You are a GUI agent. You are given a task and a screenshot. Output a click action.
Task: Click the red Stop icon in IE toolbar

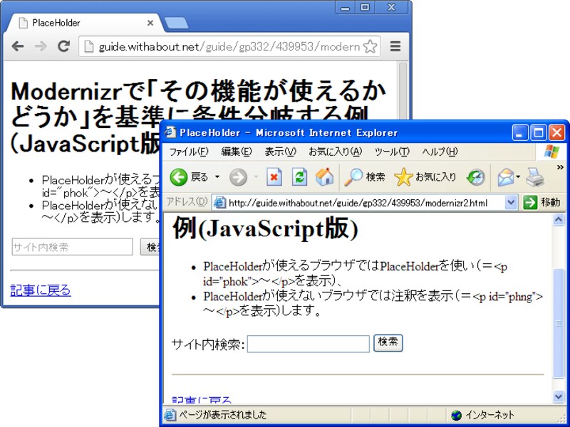pyautogui.click(x=274, y=176)
